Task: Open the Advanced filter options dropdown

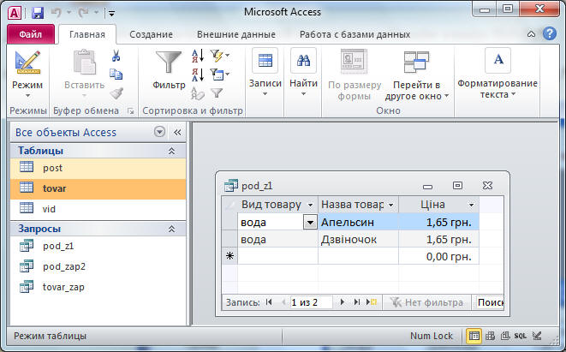Action: click(220, 75)
